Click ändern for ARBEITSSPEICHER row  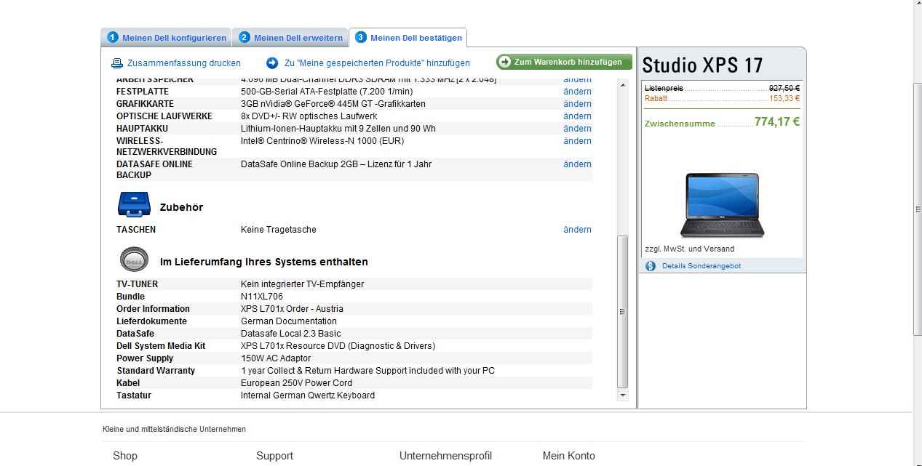[x=577, y=80]
